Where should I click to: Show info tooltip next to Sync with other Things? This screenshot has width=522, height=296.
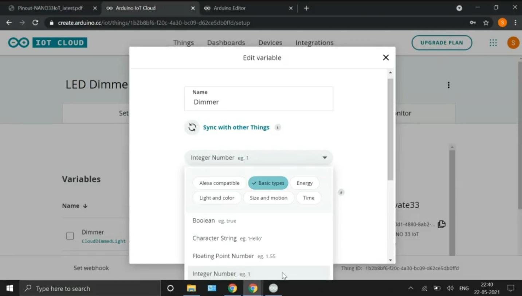(x=278, y=127)
